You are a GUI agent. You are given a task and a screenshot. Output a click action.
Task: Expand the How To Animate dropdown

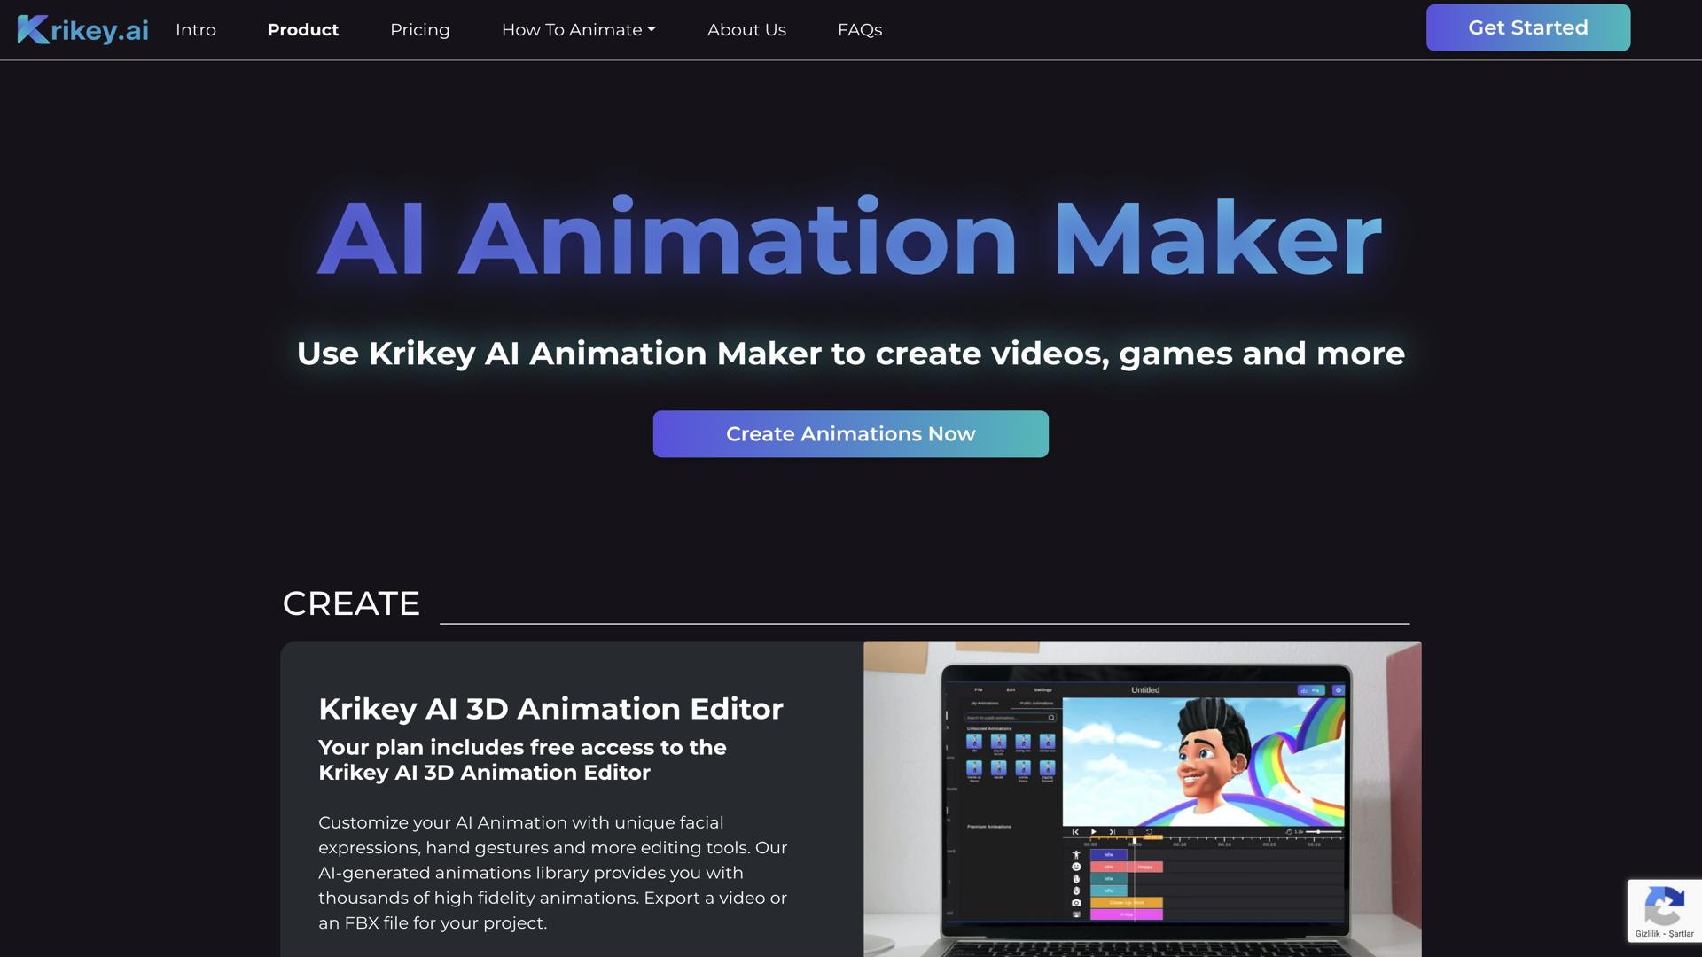(578, 29)
